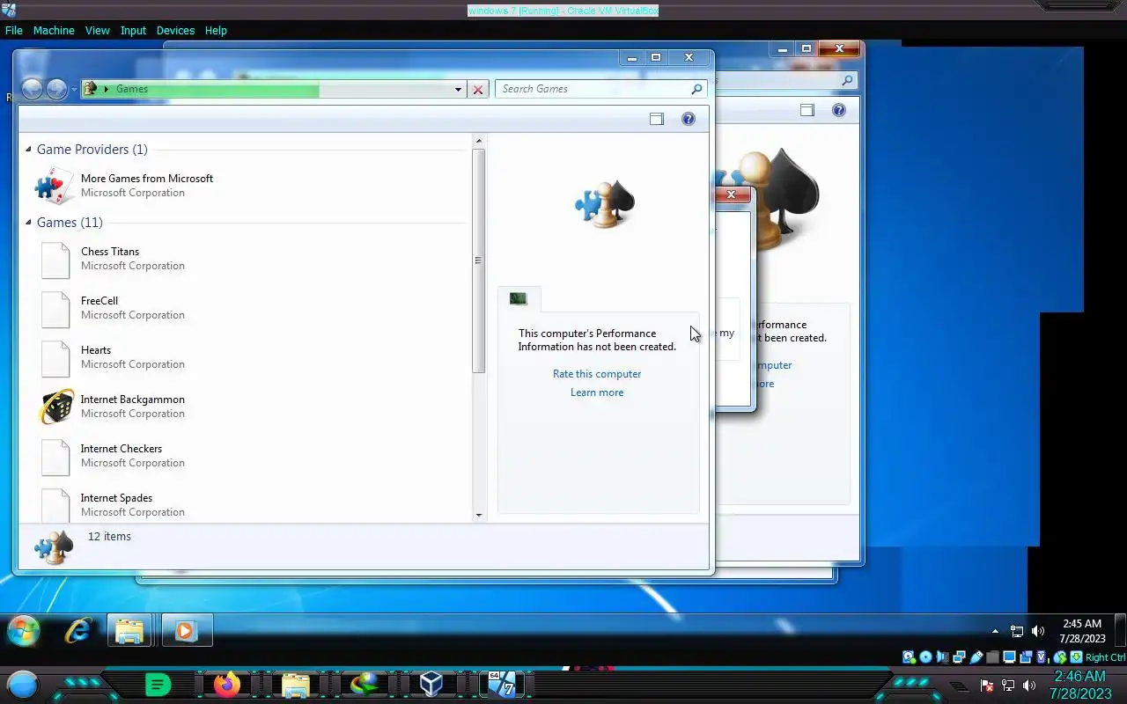This screenshot has width=1127, height=704.
Task: Click the FreeCell name text
Action: pos(99,301)
